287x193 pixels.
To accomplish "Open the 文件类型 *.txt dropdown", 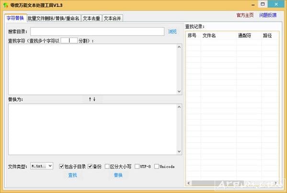I will (42, 166).
